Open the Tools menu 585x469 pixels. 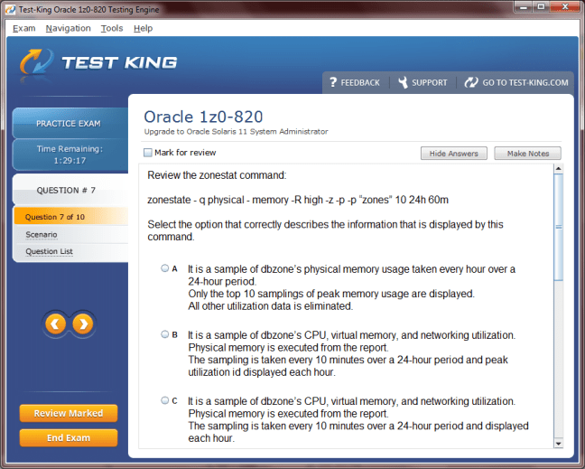click(x=112, y=28)
